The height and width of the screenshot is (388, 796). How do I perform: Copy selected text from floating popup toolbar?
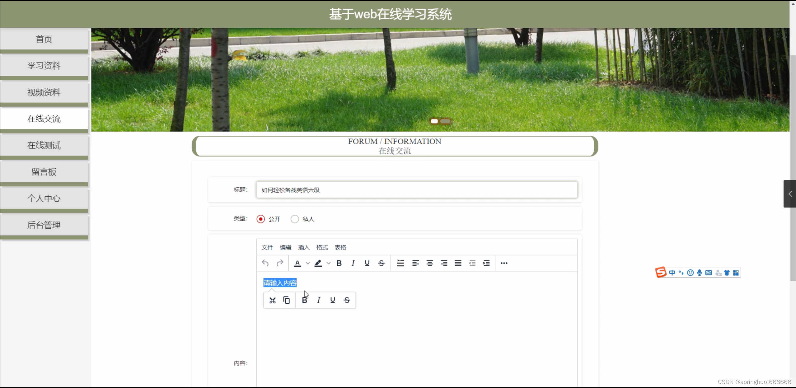coord(287,300)
